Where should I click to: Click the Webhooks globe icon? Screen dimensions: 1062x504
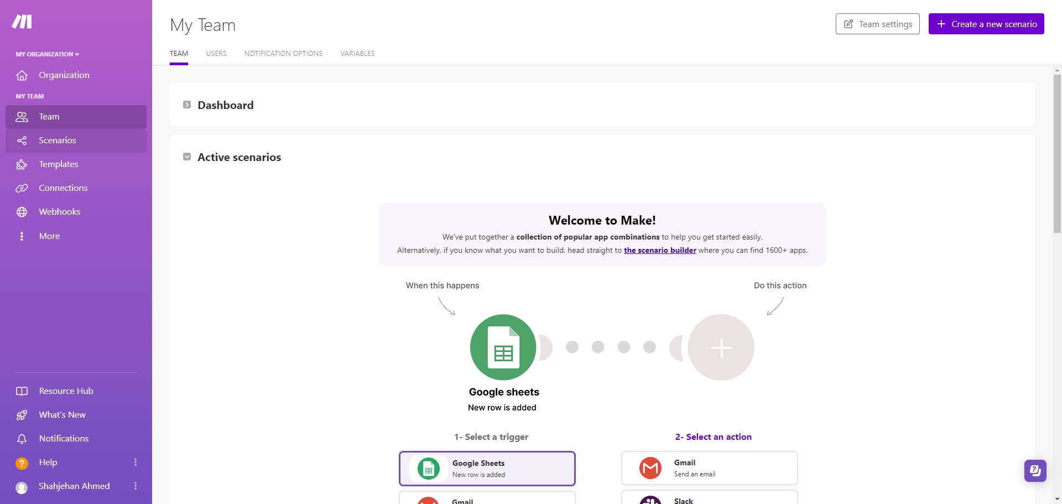21,211
